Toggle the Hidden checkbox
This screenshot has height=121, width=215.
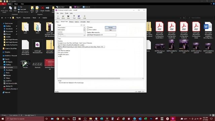[88, 27]
